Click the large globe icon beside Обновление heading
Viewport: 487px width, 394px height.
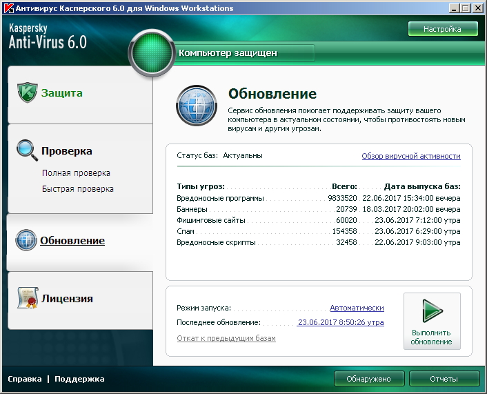click(x=197, y=106)
